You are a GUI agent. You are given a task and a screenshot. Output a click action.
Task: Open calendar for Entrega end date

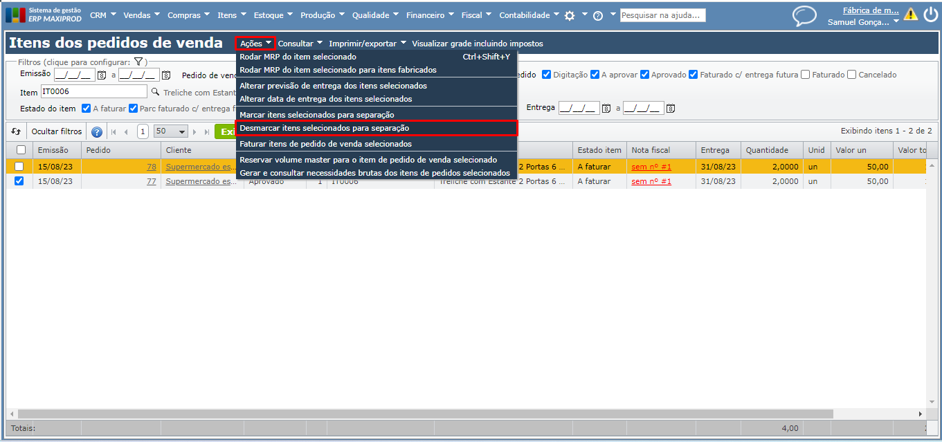(670, 108)
